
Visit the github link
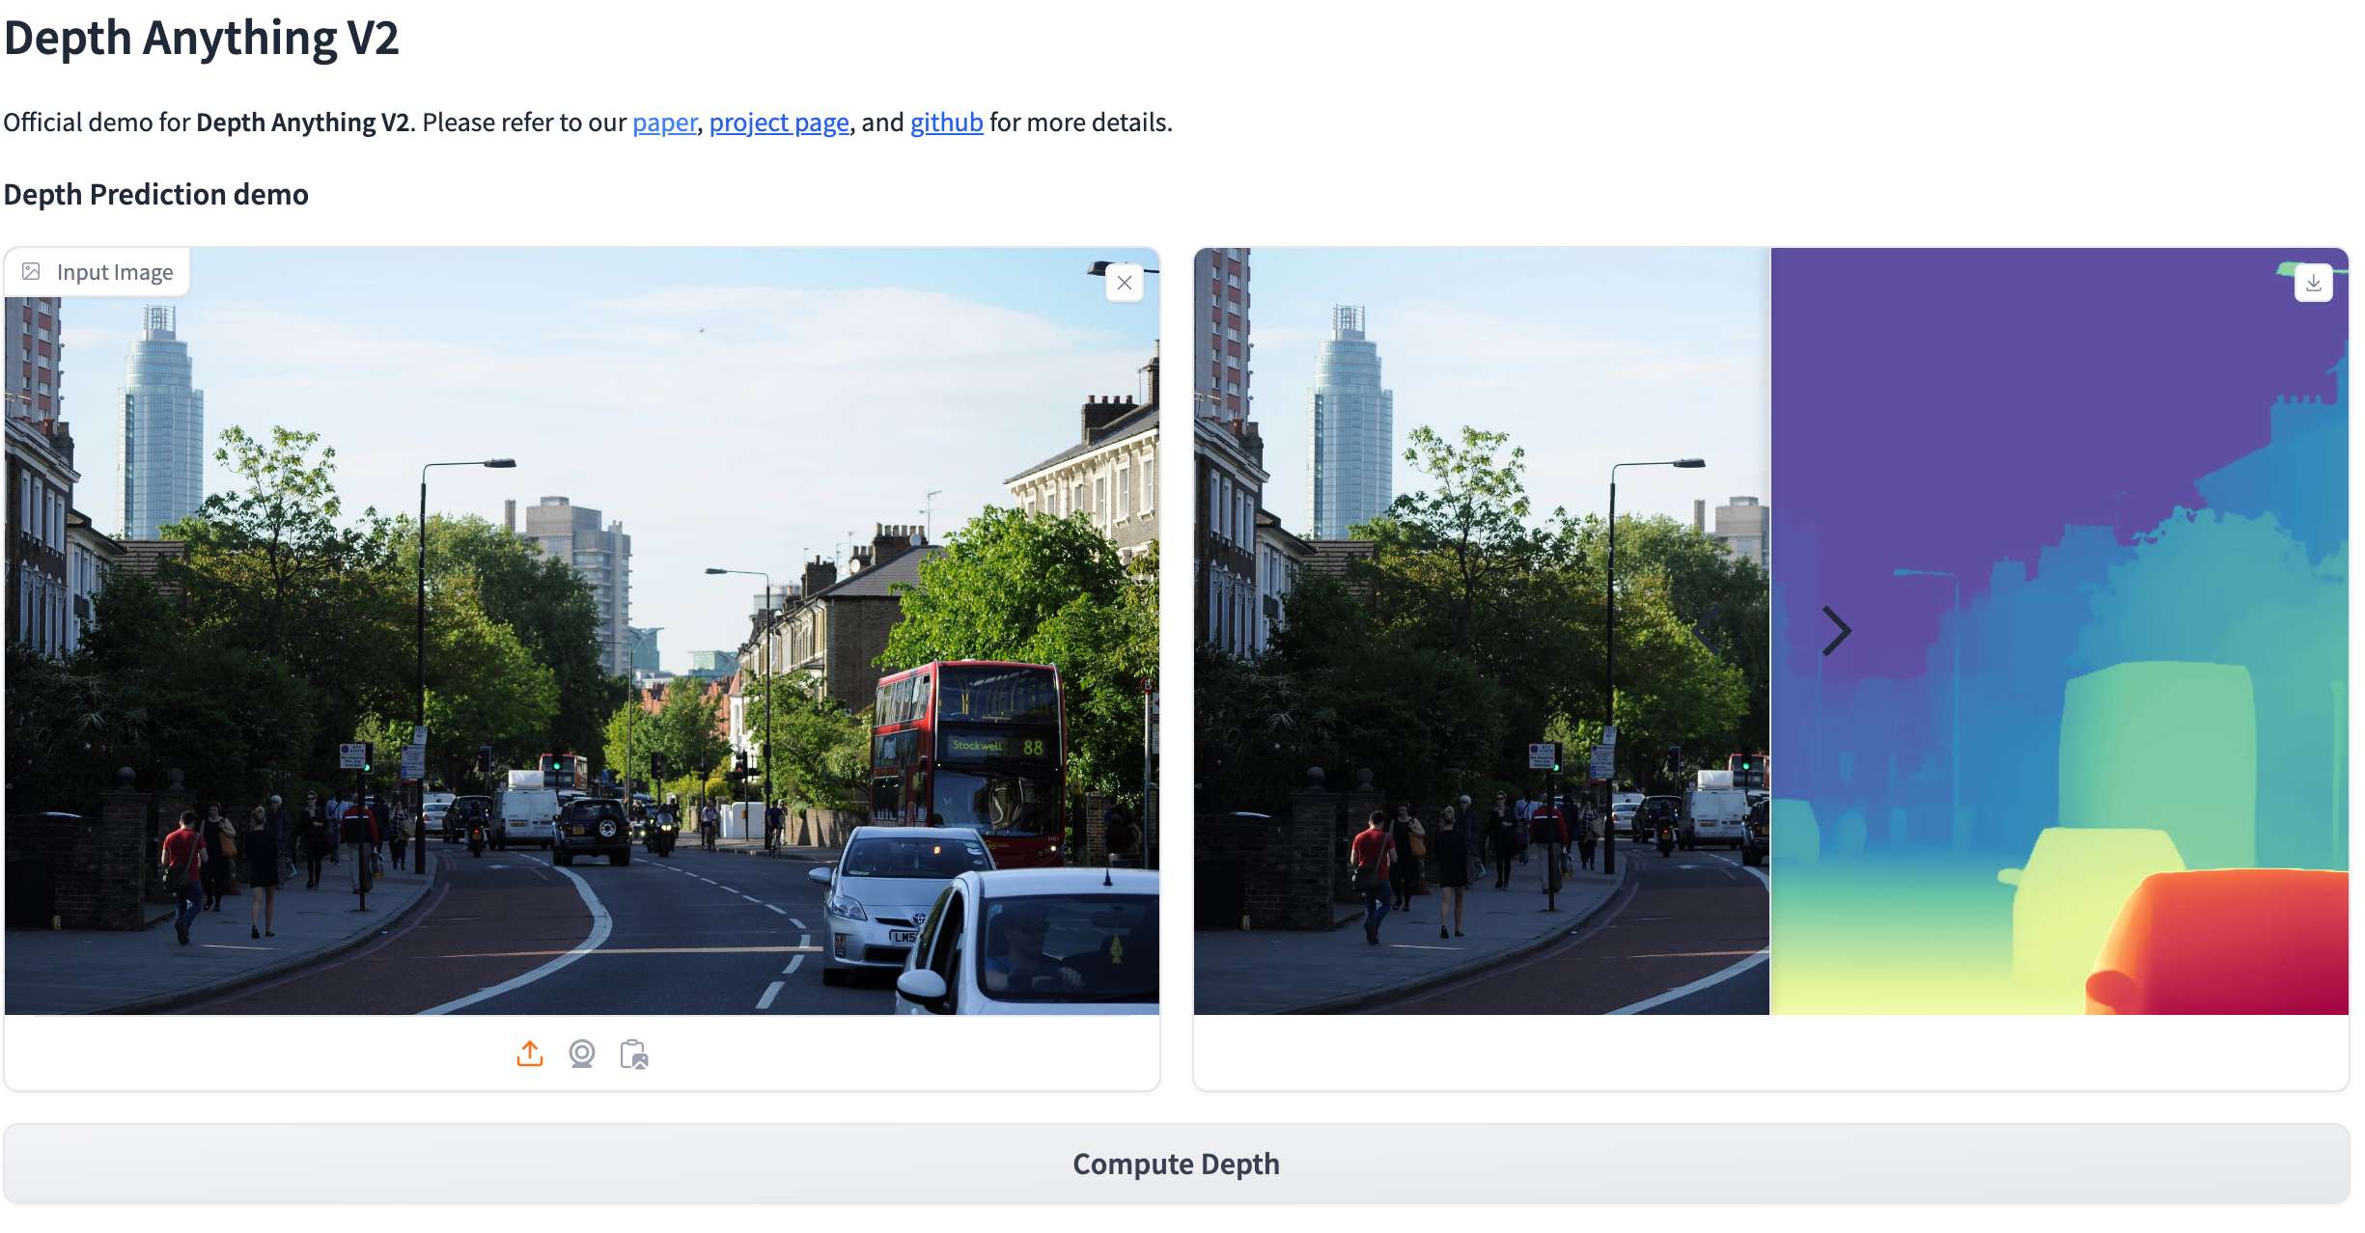946,123
